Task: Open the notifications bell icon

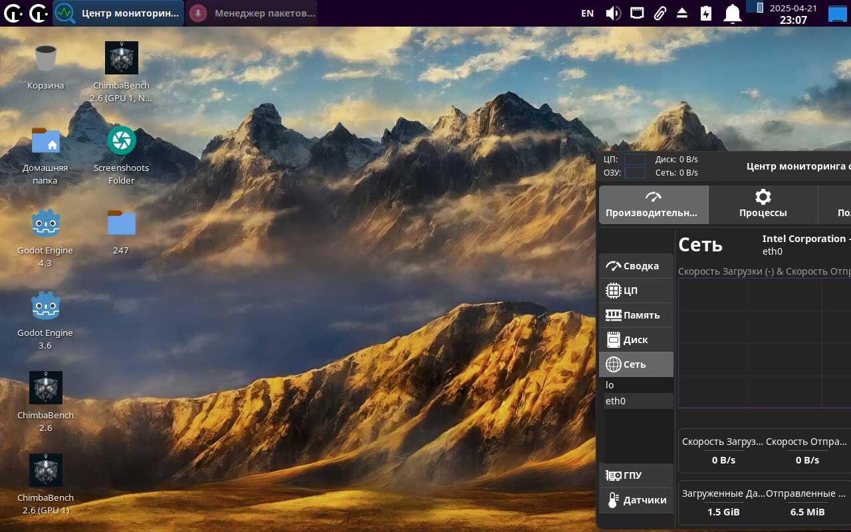Action: click(733, 13)
